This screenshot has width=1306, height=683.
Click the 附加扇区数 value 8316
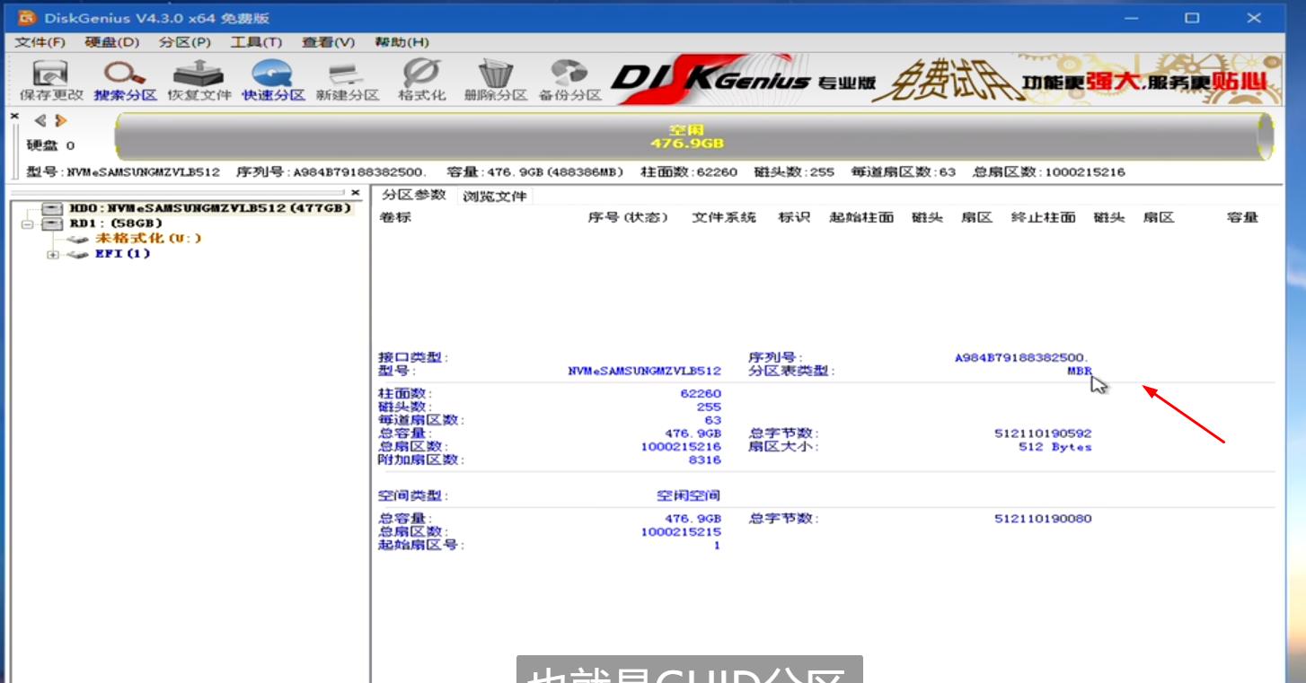click(x=705, y=460)
